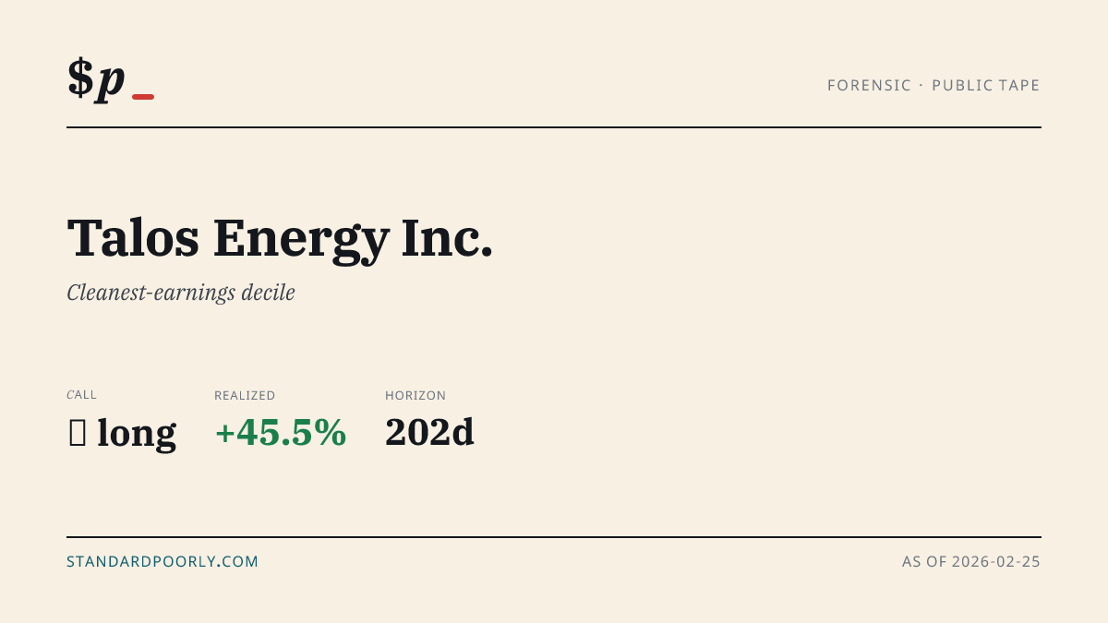Image resolution: width=1108 pixels, height=623 pixels.
Task: Select the PUBLIC TAPE header label
Action: (x=986, y=86)
